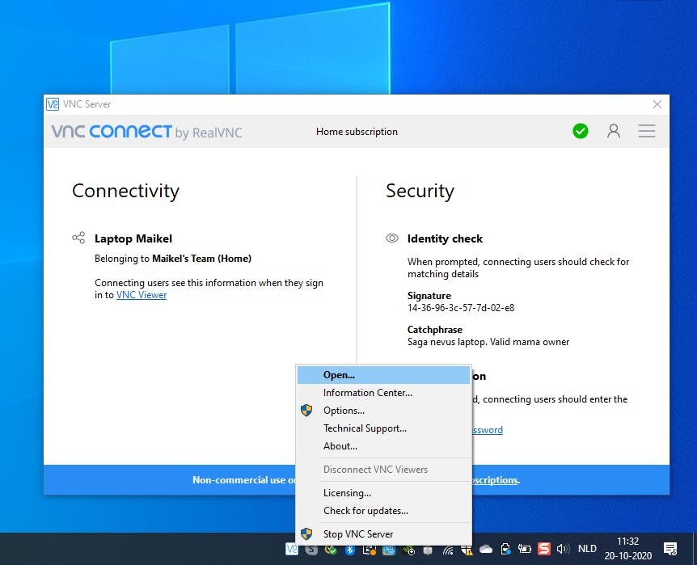Click the shield icon next to Stop VNC Server
The image size is (697, 565).
click(x=306, y=534)
